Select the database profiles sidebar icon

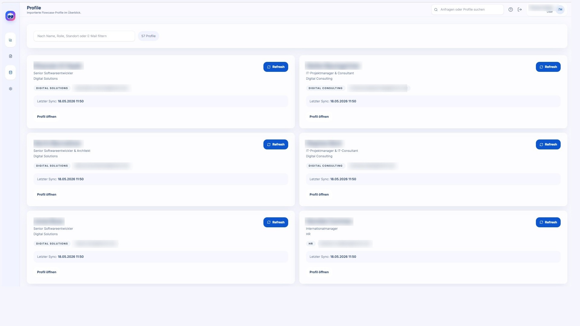coord(11,72)
